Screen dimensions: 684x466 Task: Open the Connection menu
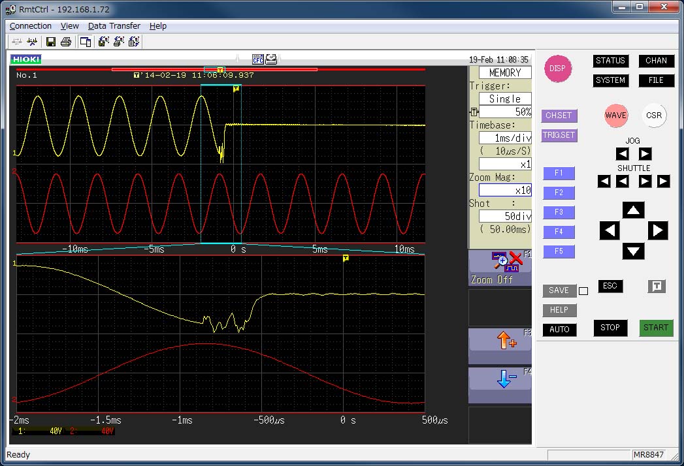pyautogui.click(x=31, y=26)
